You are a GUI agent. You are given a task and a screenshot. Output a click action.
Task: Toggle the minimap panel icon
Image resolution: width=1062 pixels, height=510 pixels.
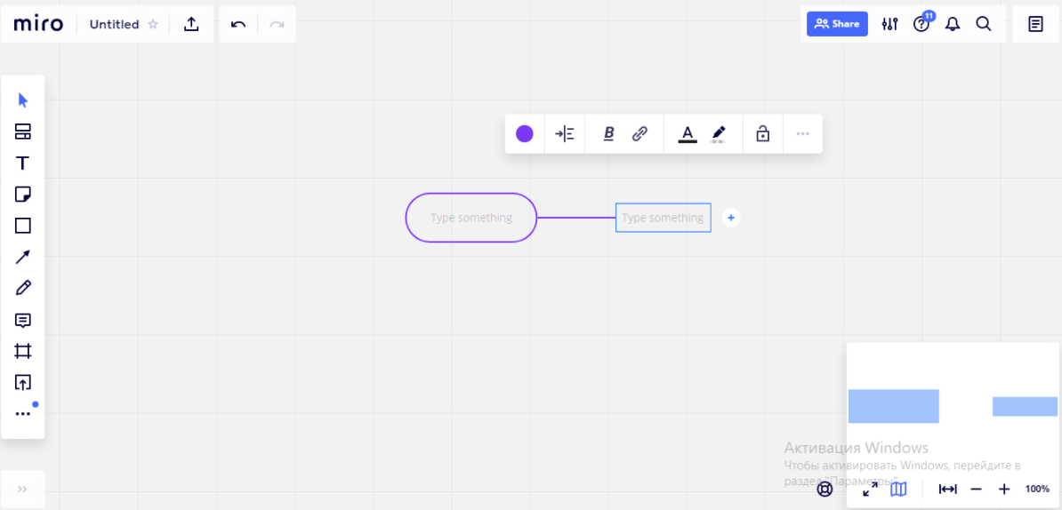tap(898, 489)
